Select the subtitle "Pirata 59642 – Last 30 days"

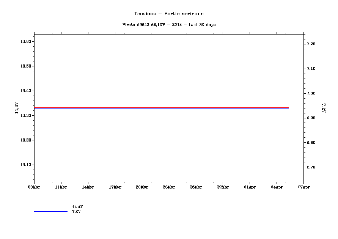click(x=169, y=25)
